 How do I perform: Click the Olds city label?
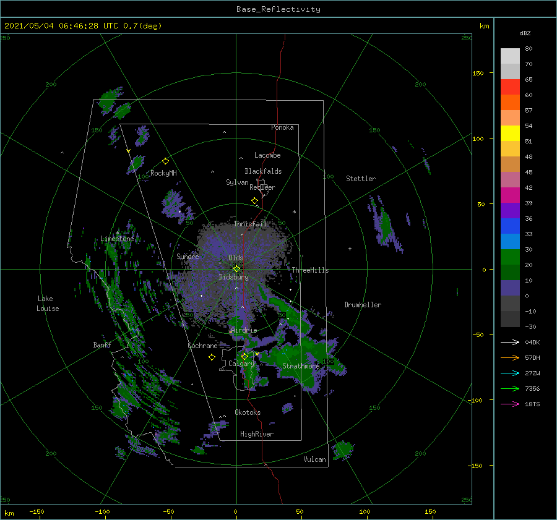tap(236, 258)
